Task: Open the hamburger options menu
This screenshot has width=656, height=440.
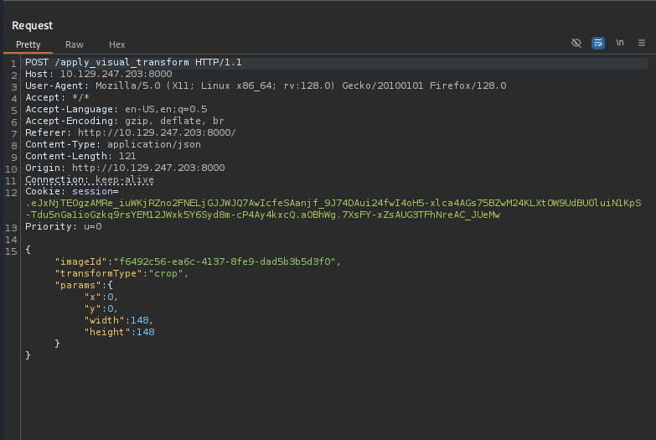Action: (642, 43)
